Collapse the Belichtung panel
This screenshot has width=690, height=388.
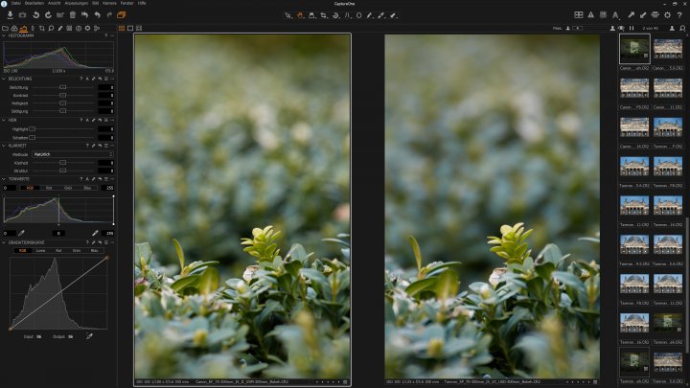[4, 78]
